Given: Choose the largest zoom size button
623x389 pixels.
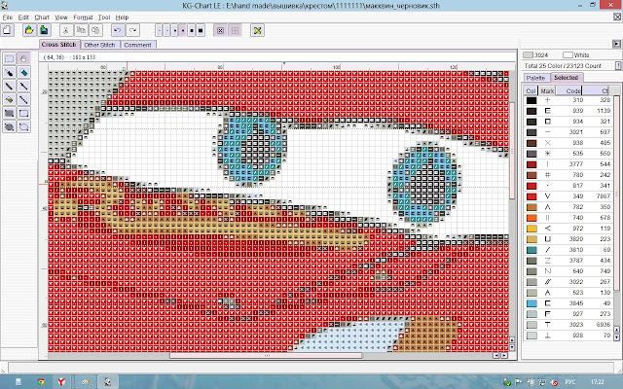Looking at the screenshot, I should click(x=201, y=30).
